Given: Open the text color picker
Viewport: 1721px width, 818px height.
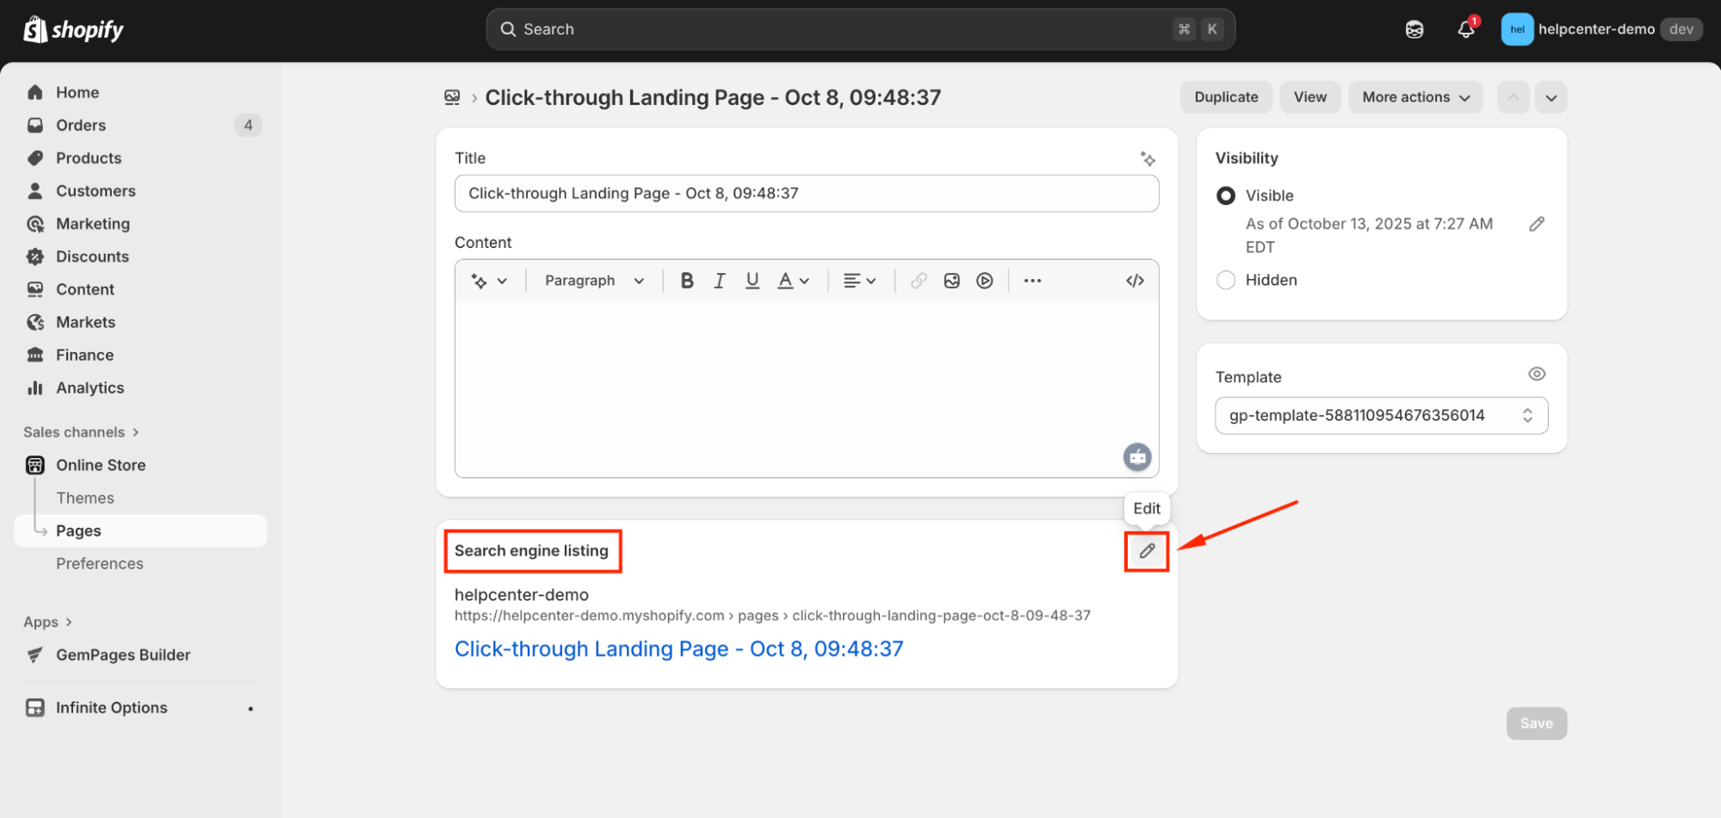Looking at the screenshot, I should tap(793, 281).
